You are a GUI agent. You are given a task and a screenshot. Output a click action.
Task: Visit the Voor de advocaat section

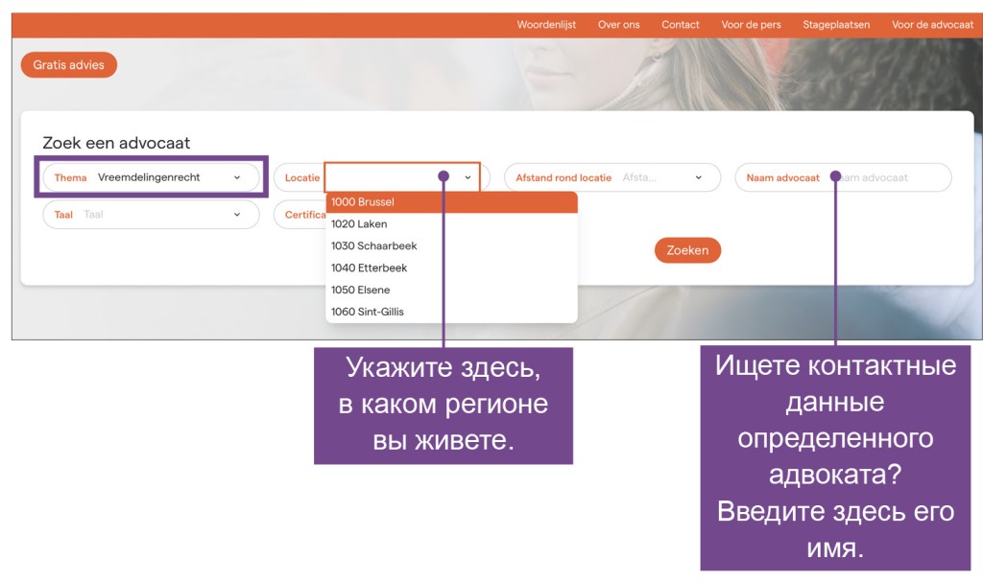tap(932, 25)
